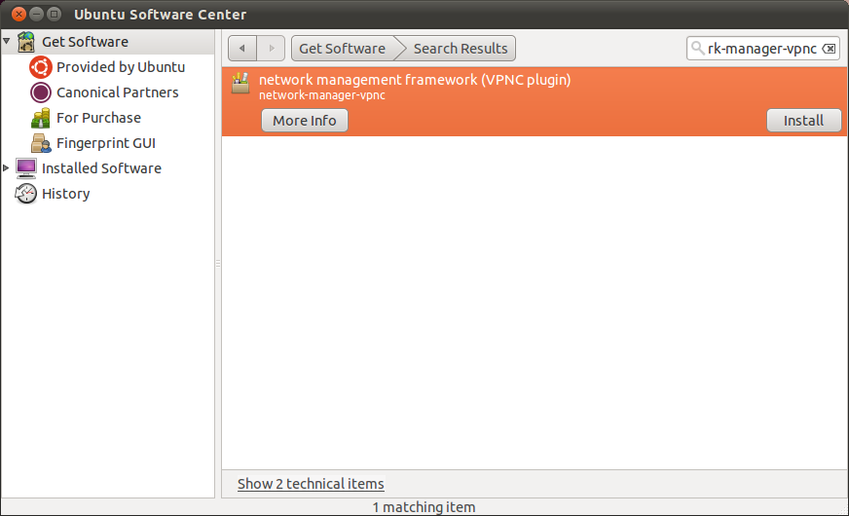Screen dimensions: 849x516
Task: Open More Info for network-manager-vpnc
Action: [x=304, y=121]
